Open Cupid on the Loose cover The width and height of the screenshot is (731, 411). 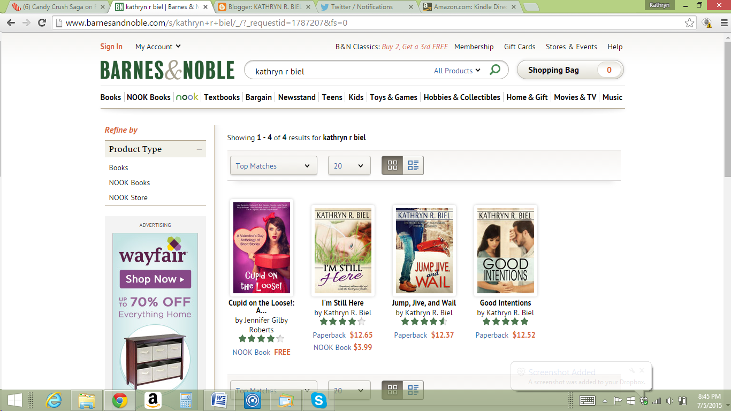[x=262, y=247]
